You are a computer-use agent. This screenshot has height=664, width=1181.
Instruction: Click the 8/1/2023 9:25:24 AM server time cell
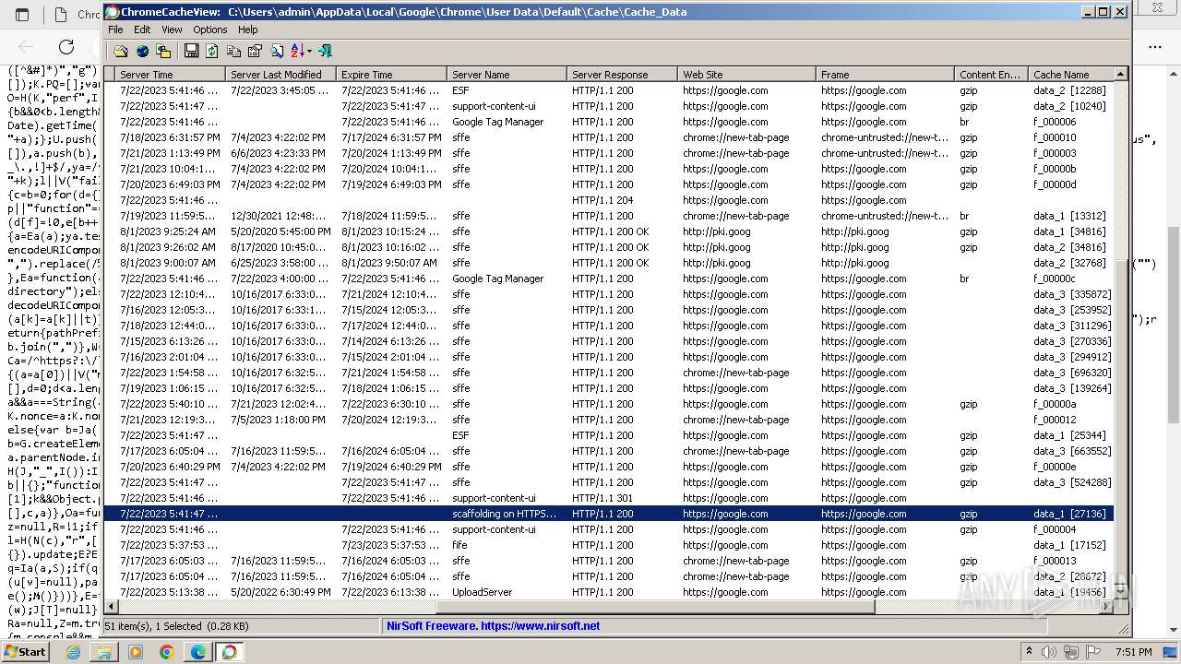point(167,231)
